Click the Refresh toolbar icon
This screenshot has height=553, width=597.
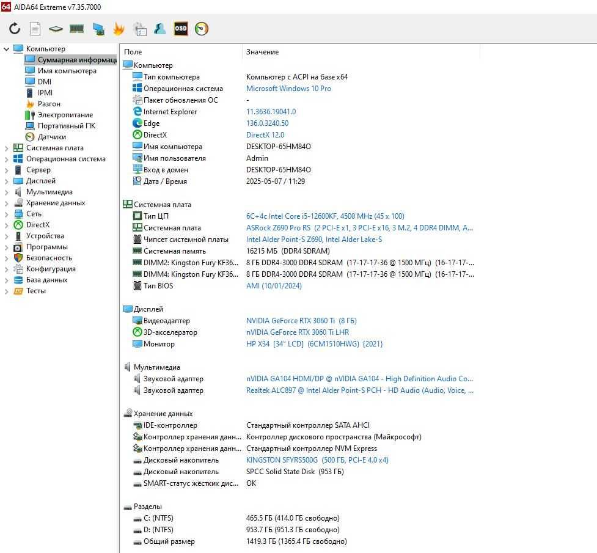point(15,29)
